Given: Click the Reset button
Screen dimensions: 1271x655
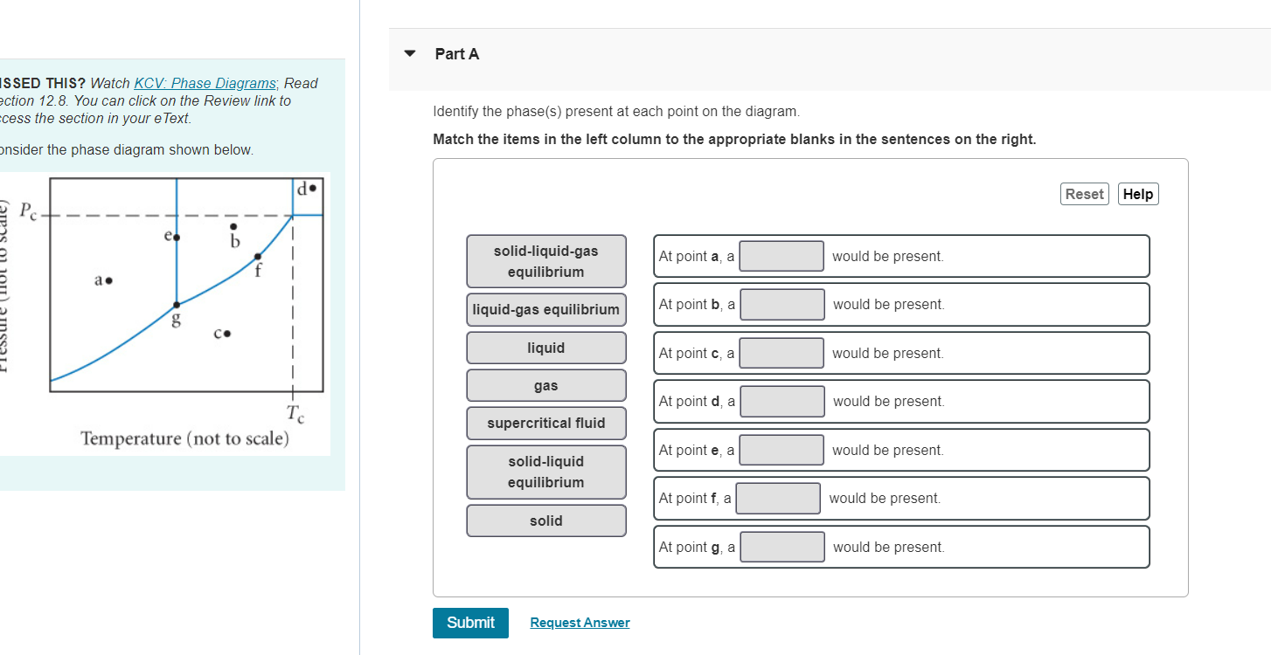Looking at the screenshot, I should [x=1085, y=194].
